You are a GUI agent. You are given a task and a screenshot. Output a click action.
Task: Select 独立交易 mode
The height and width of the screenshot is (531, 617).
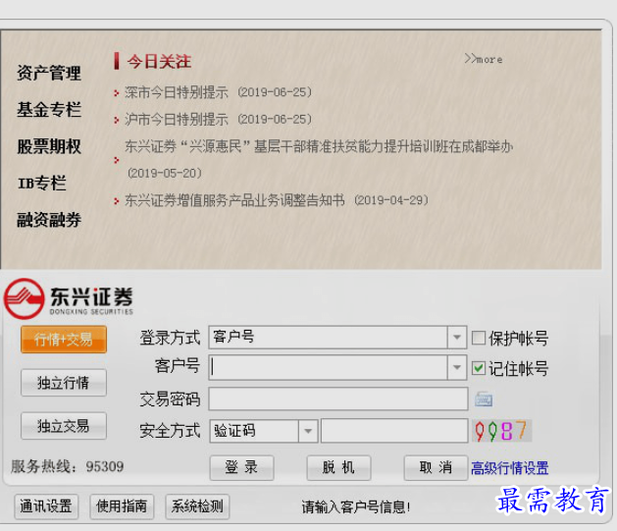[x=64, y=426]
